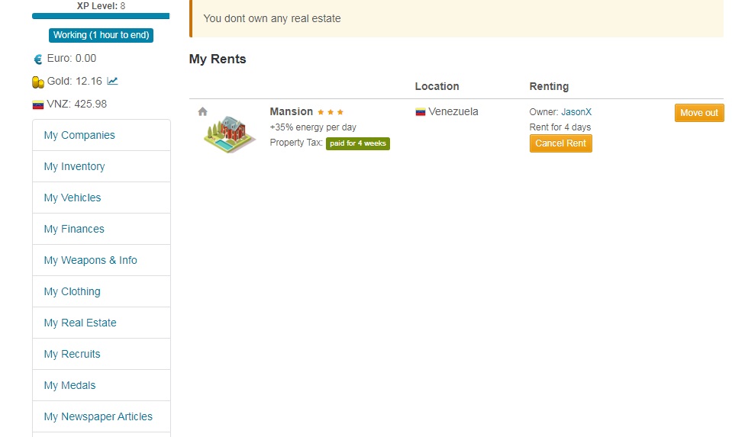Click the gold price chart icon

113,81
